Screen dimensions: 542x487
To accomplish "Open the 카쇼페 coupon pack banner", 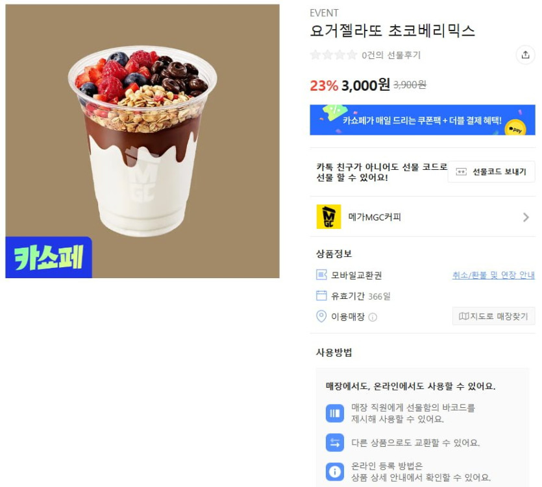I will (x=423, y=120).
